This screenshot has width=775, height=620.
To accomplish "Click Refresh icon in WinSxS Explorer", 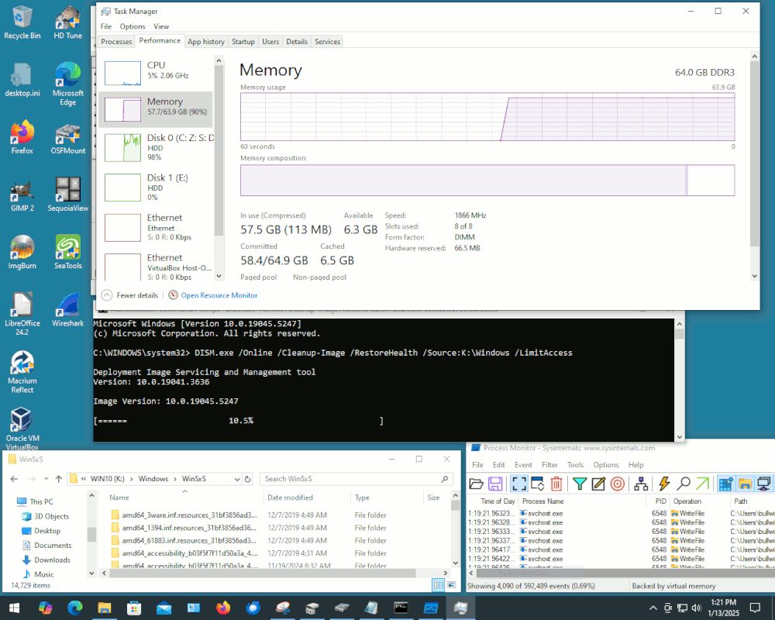I will pyautogui.click(x=248, y=479).
